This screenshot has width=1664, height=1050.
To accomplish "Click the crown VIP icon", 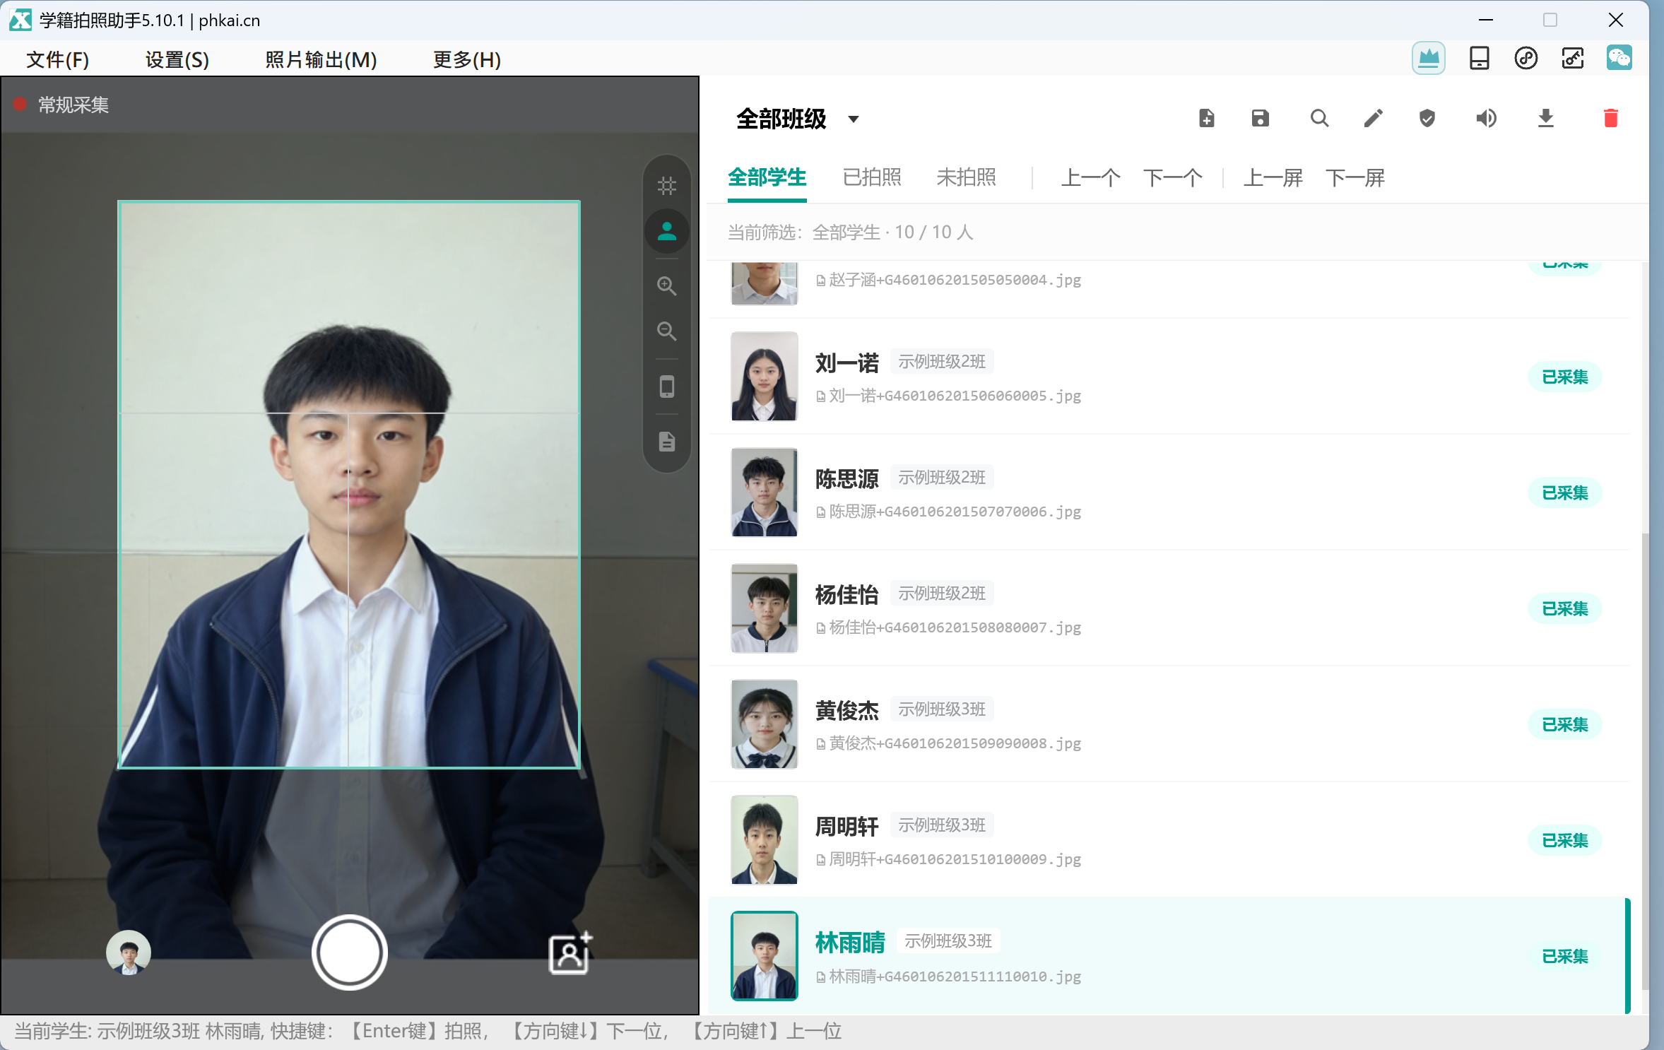I will pos(1428,58).
